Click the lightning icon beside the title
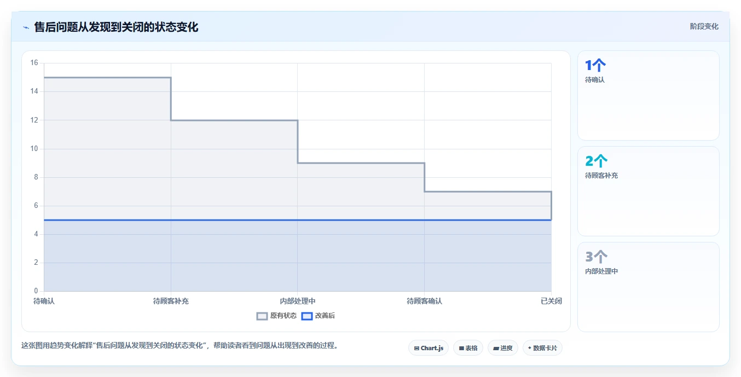 [26, 27]
